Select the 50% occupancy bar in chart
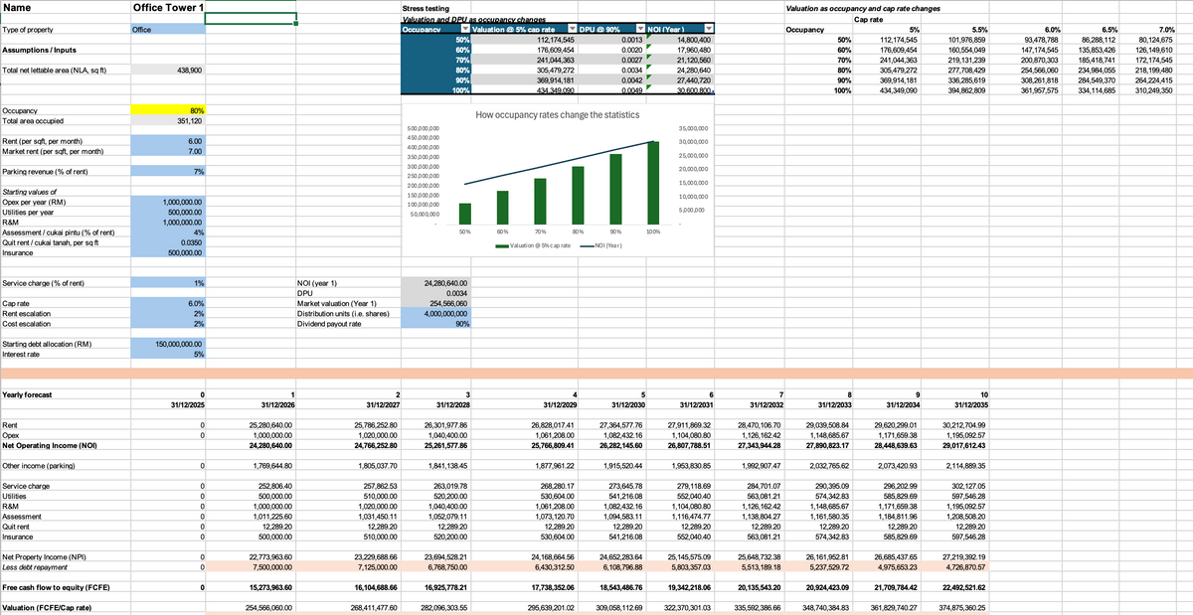The height and width of the screenshot is (615, 1193). click(464, 213)
